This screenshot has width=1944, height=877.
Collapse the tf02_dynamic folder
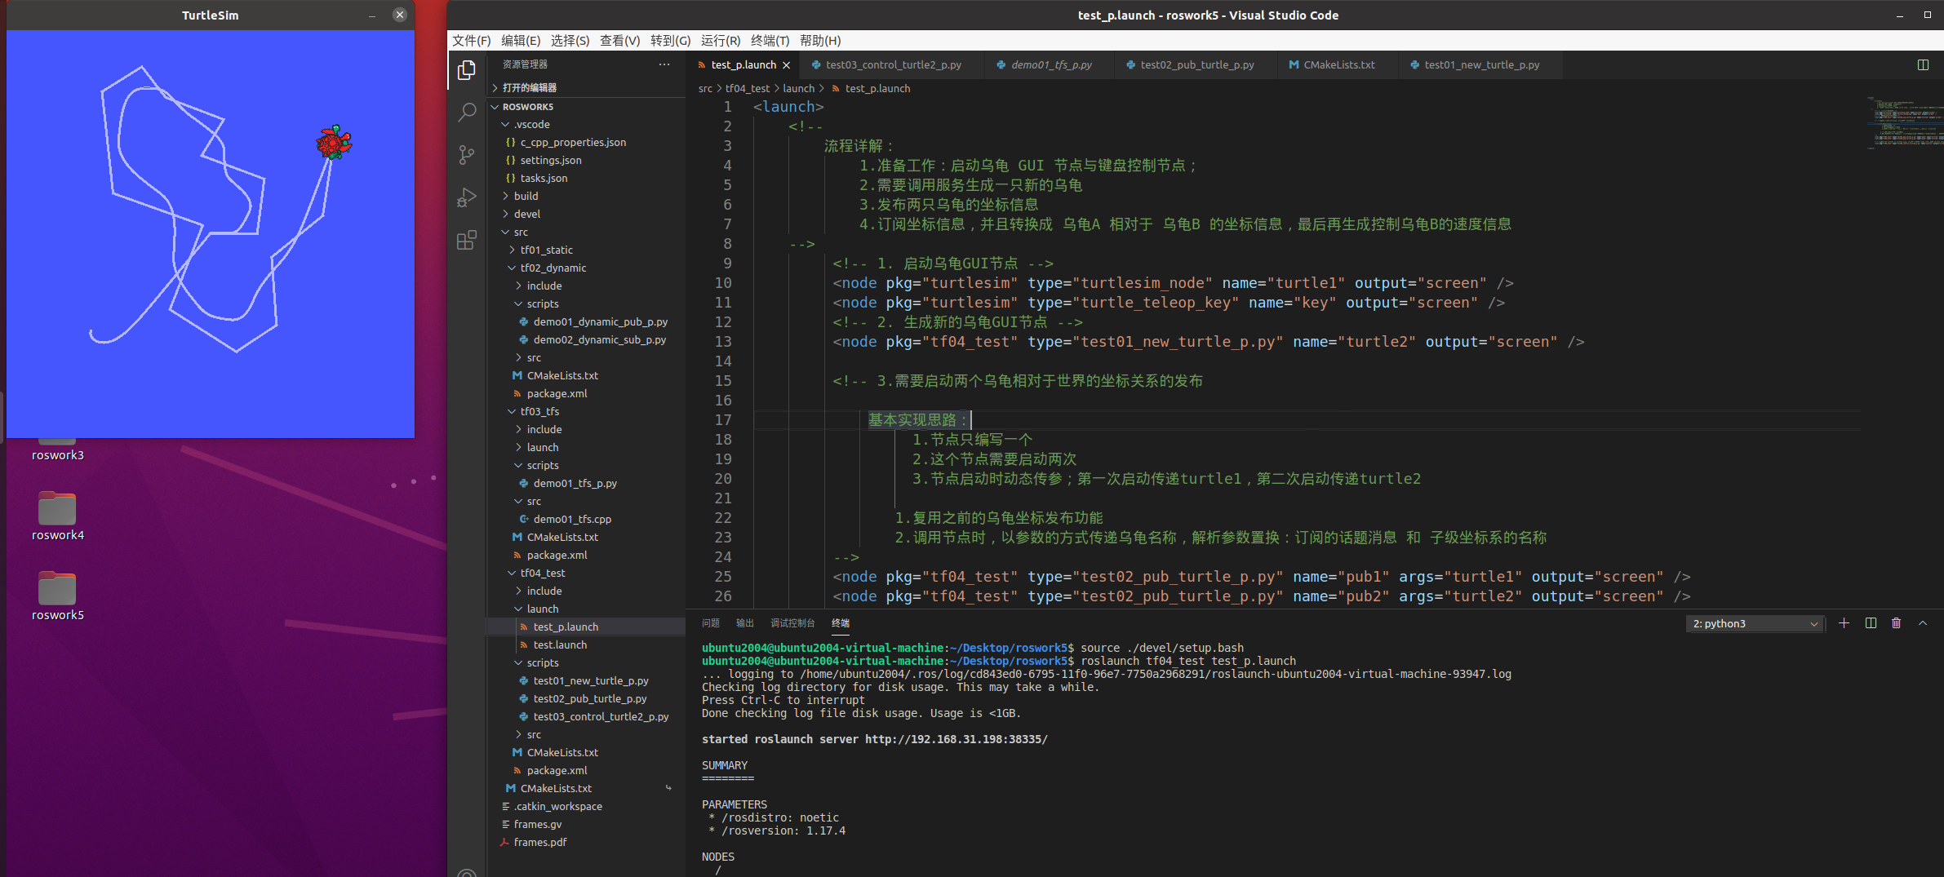coord(586,268)
